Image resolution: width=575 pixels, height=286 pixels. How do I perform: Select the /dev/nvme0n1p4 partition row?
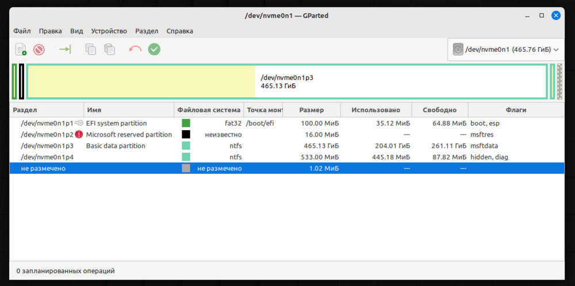click(x=287, y=157)
